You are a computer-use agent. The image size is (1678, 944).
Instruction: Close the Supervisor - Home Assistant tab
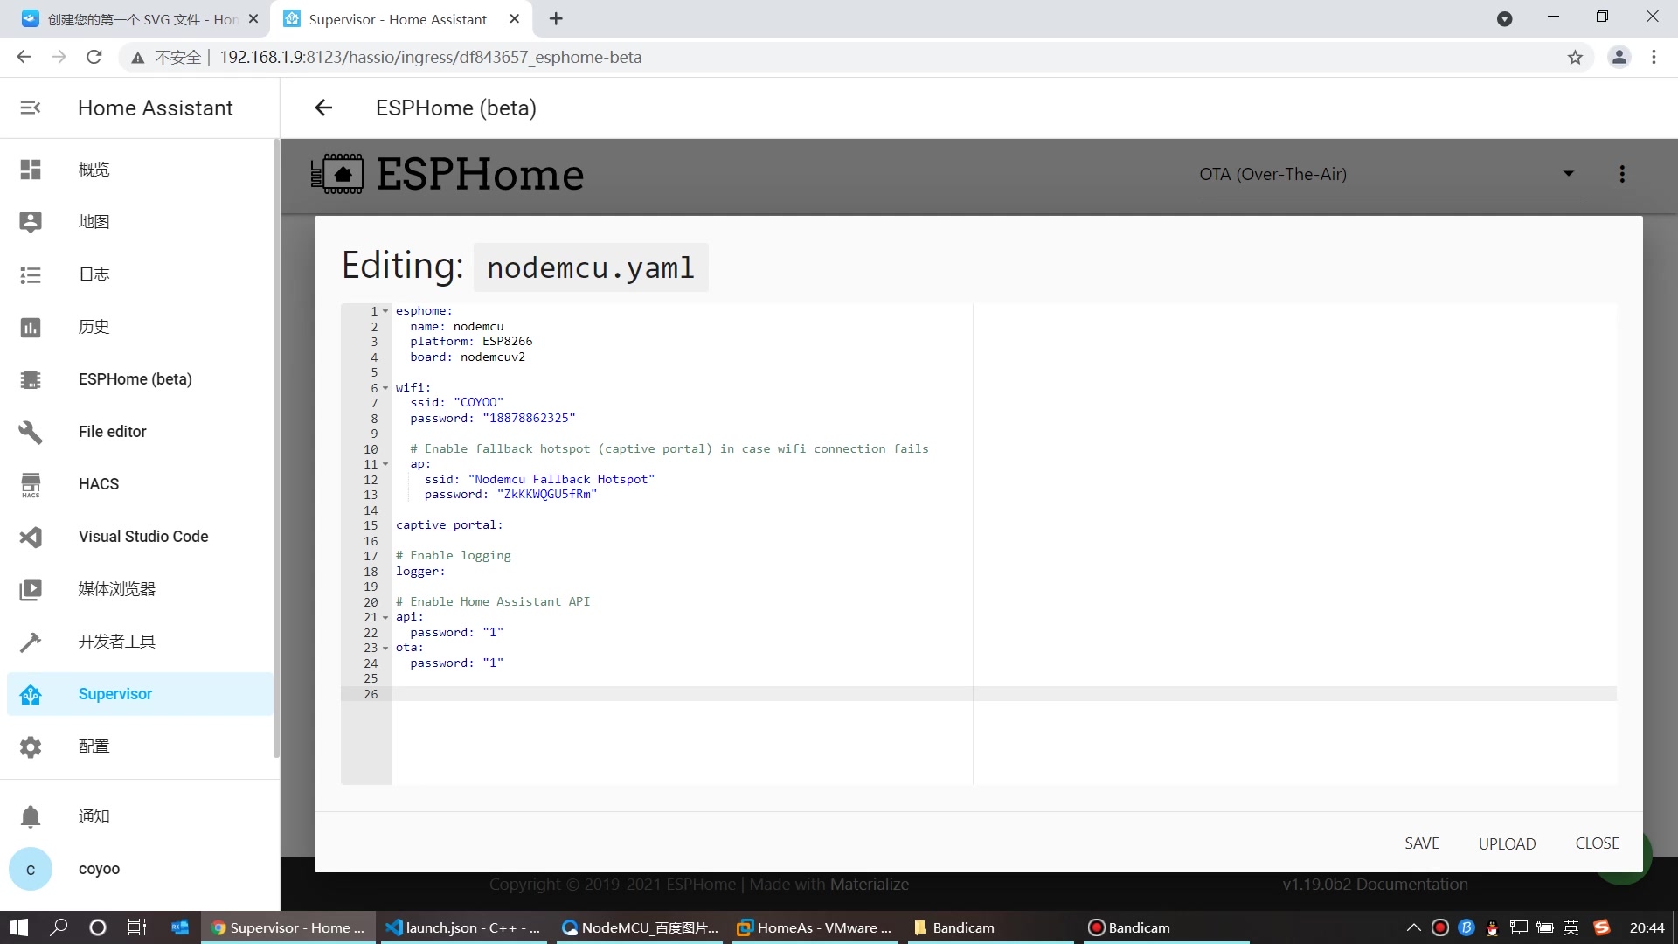(514, 18)
